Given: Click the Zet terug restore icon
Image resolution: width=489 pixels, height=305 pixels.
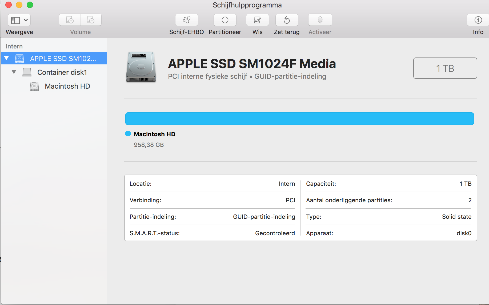Looking at the screenshot, I should [x=287, y=20].
